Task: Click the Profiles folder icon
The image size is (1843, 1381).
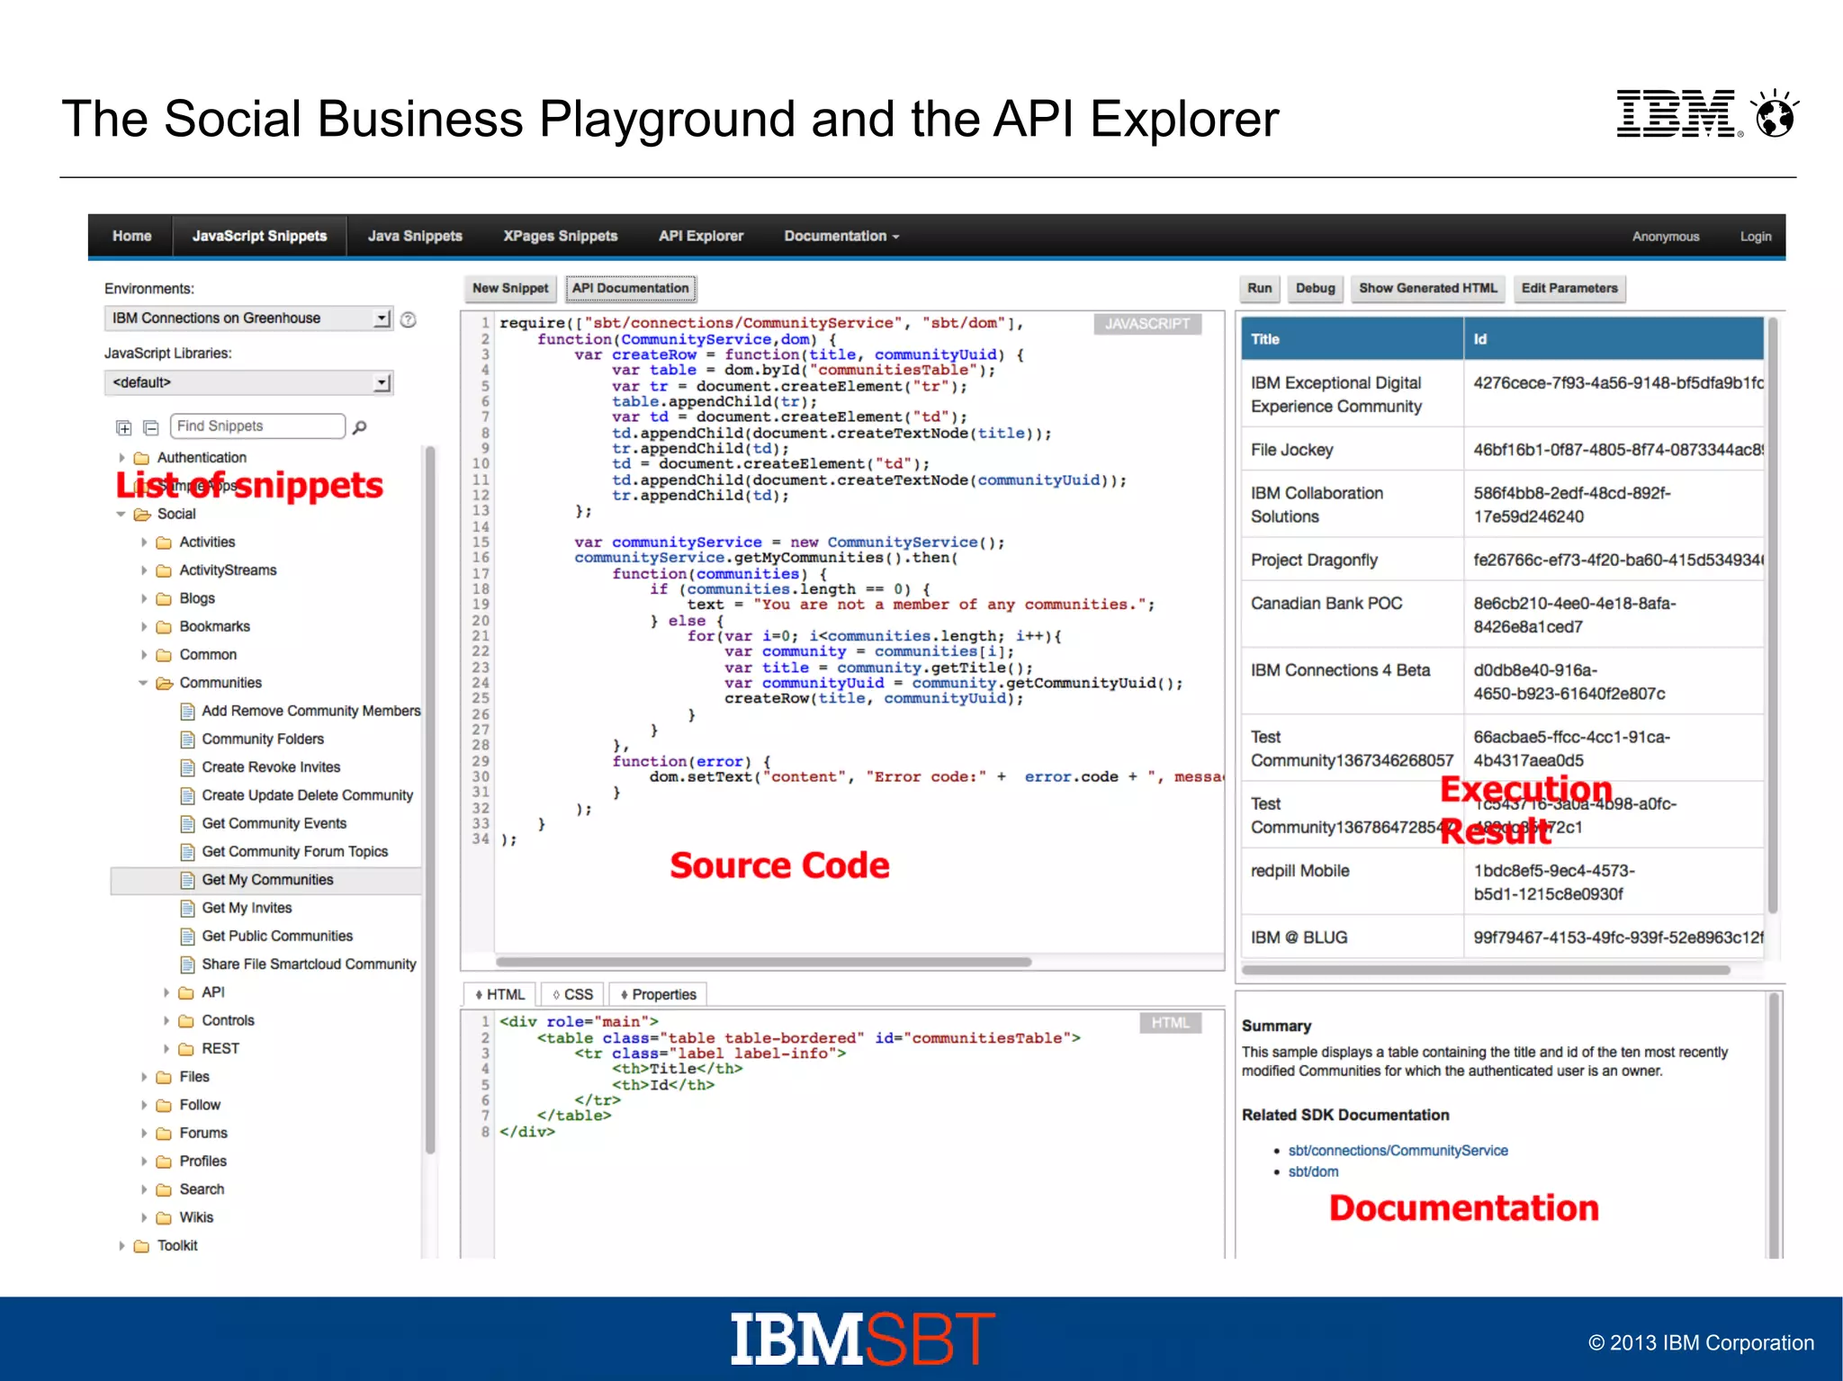Action: 164,1161
